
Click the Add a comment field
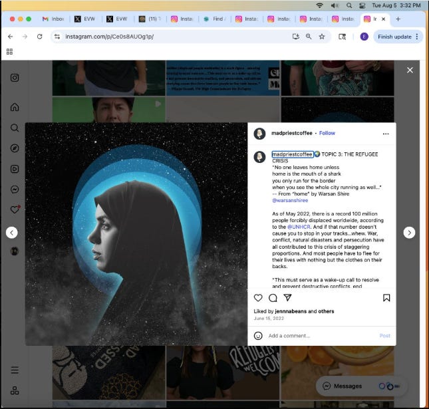320,336
